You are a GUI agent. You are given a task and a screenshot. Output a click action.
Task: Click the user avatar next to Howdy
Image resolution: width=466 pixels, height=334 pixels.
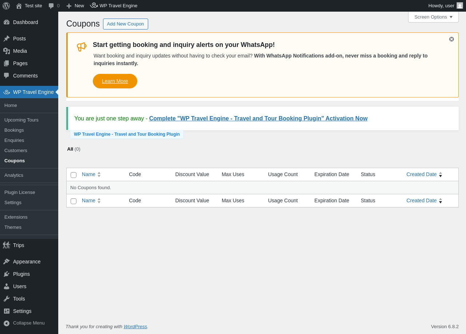pos(460,5)
